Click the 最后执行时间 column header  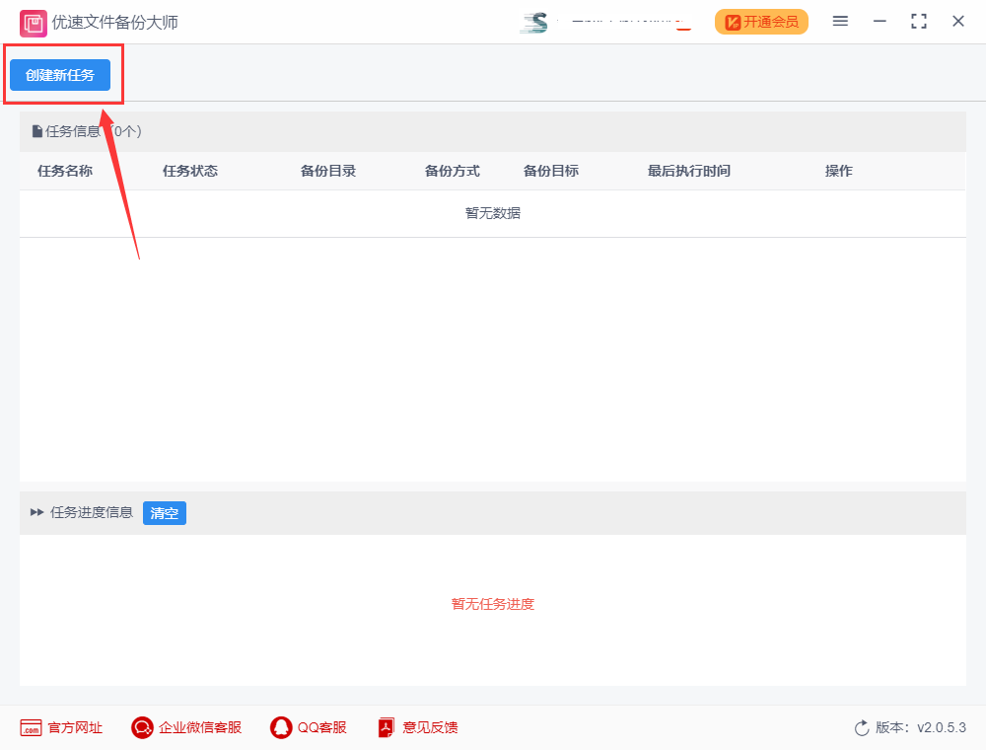click(x=687, y=170)
